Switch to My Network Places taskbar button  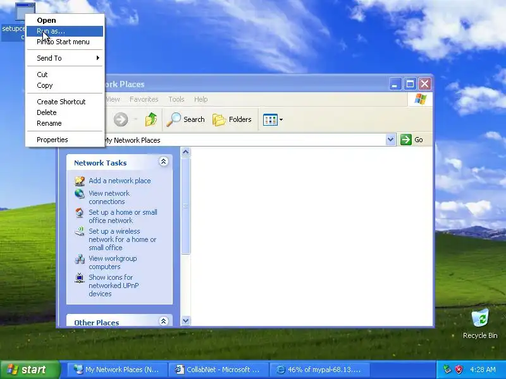point(117,370)
